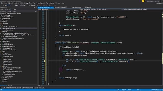Click the Undo toolbar icon

pos(10,5)
